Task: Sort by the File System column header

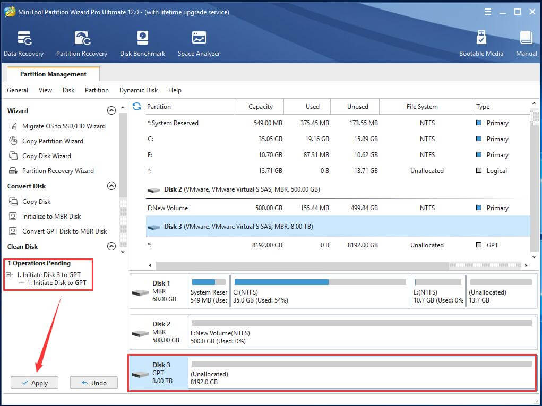Action: pos(427,107)
